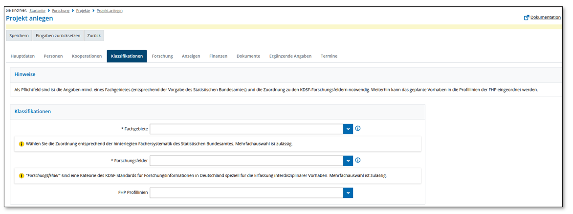
Task: Switch to the Hauptdaten tab
Action: [x=22, y=56]
